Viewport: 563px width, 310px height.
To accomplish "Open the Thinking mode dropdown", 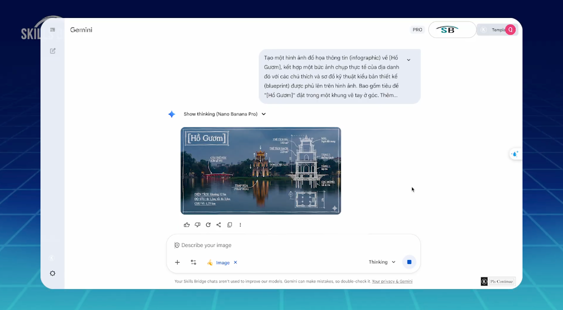I will tap(382, 262).
